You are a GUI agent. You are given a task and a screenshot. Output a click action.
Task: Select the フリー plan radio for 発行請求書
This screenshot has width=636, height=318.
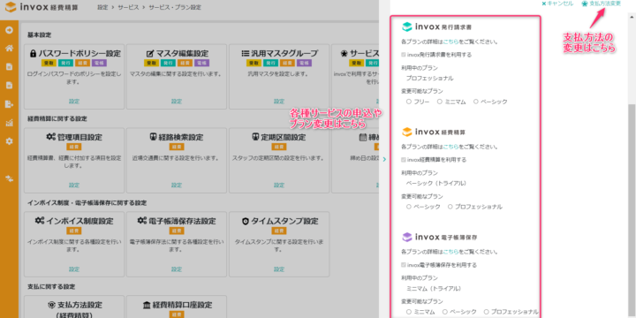(408, 102)
